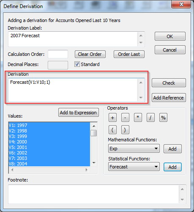Click the plus operator button
This screenshot has width=194, height=212.
112,118
